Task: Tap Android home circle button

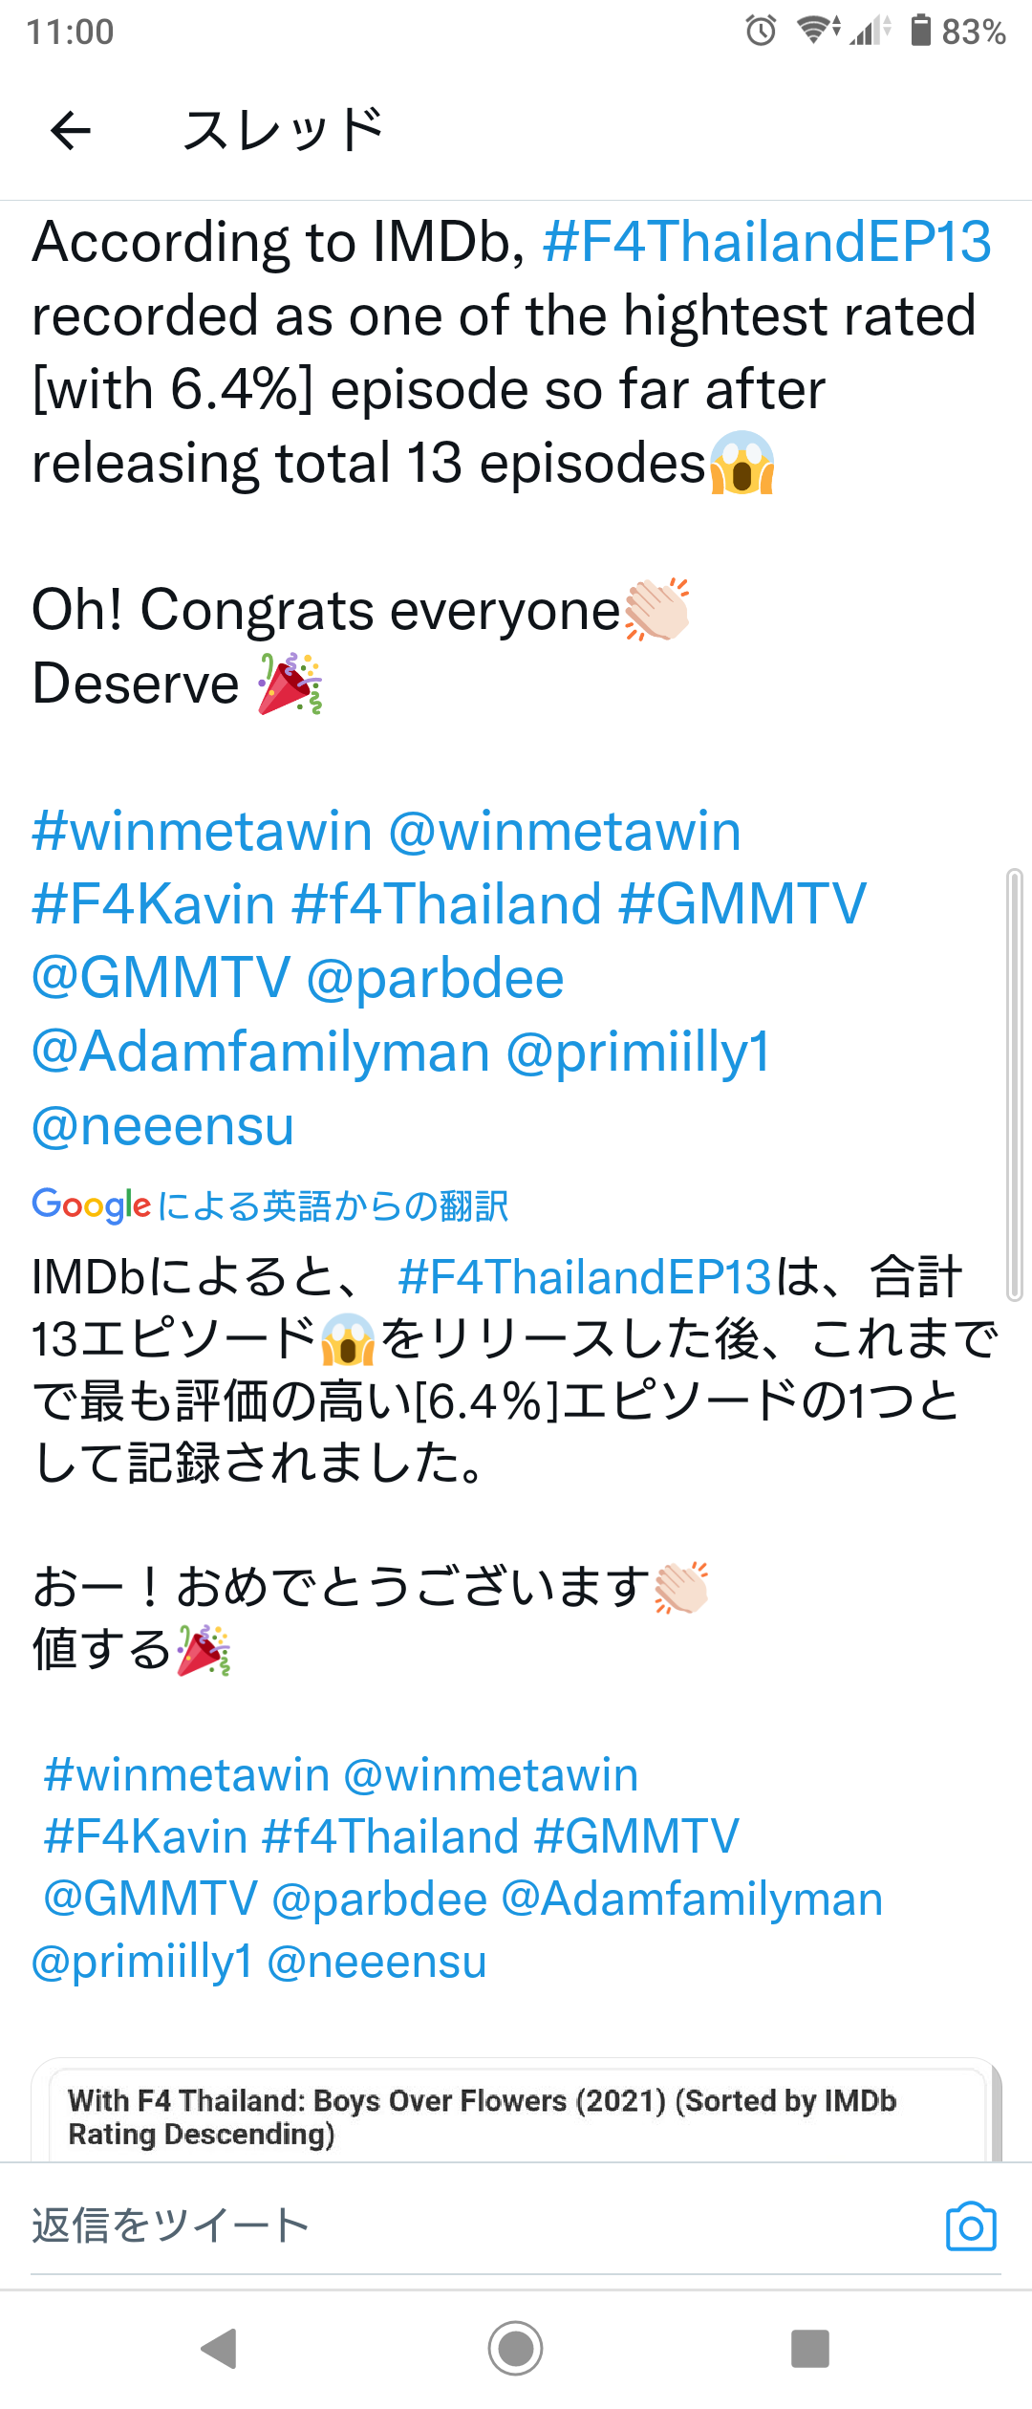Action: (x=516, y=2348)
